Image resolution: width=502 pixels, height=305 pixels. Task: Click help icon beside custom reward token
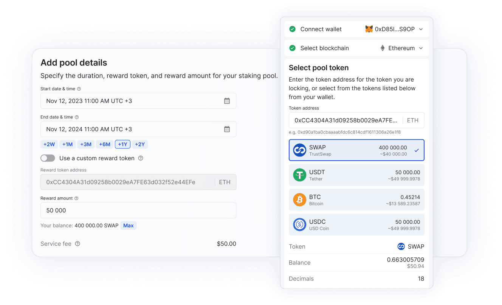click(x=141, y=158)
